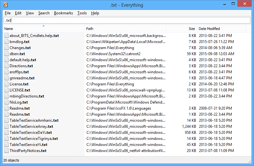Select the file name NisLog.txt
The width and height of the screenshot is (254, 166).
point(19,102)
